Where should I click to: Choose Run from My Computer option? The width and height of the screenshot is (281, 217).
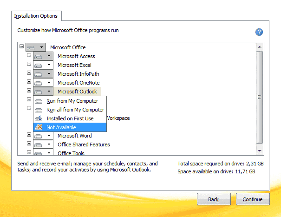pyautogui.click(x=70, y=101)
